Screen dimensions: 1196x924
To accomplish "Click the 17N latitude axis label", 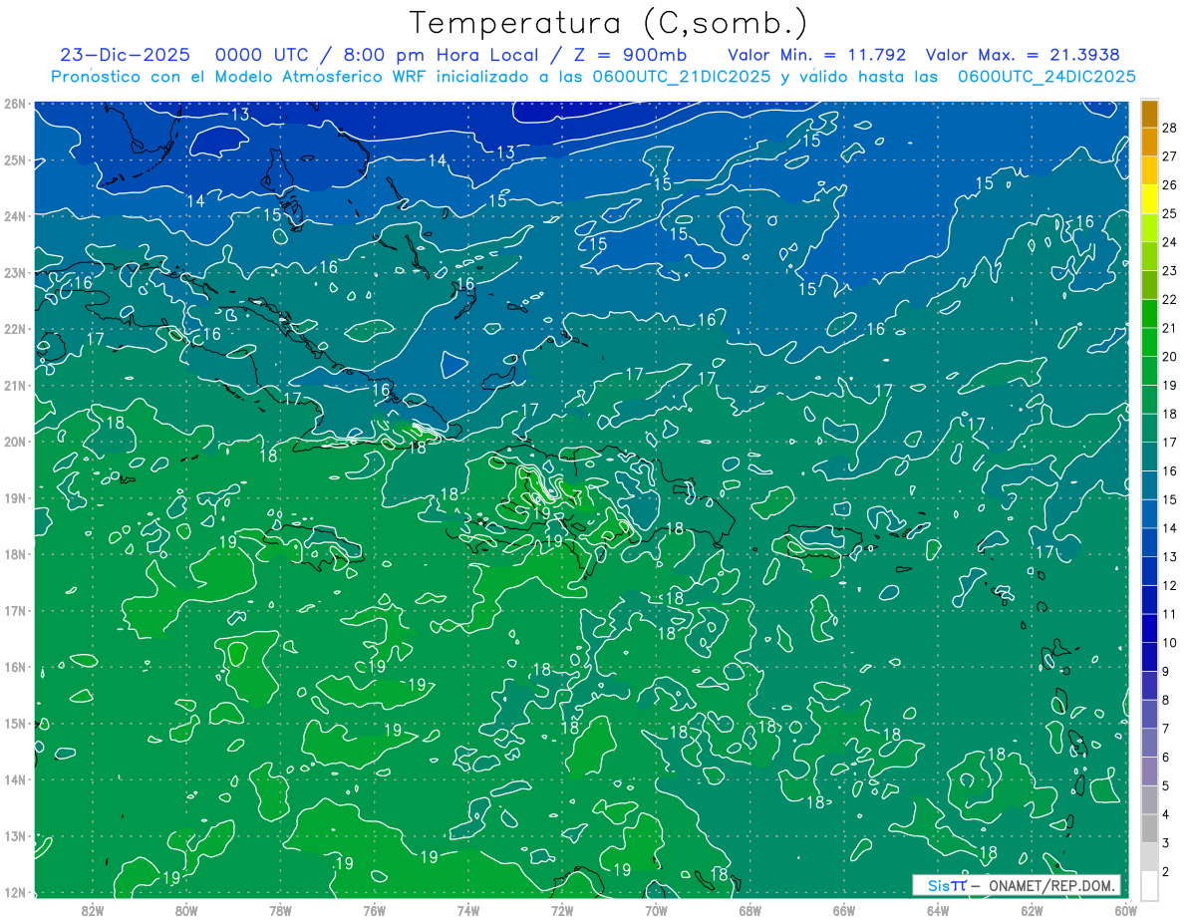I will tap(15, 610).
